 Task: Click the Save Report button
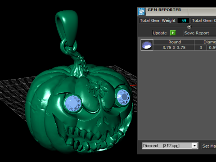point(200,33)
